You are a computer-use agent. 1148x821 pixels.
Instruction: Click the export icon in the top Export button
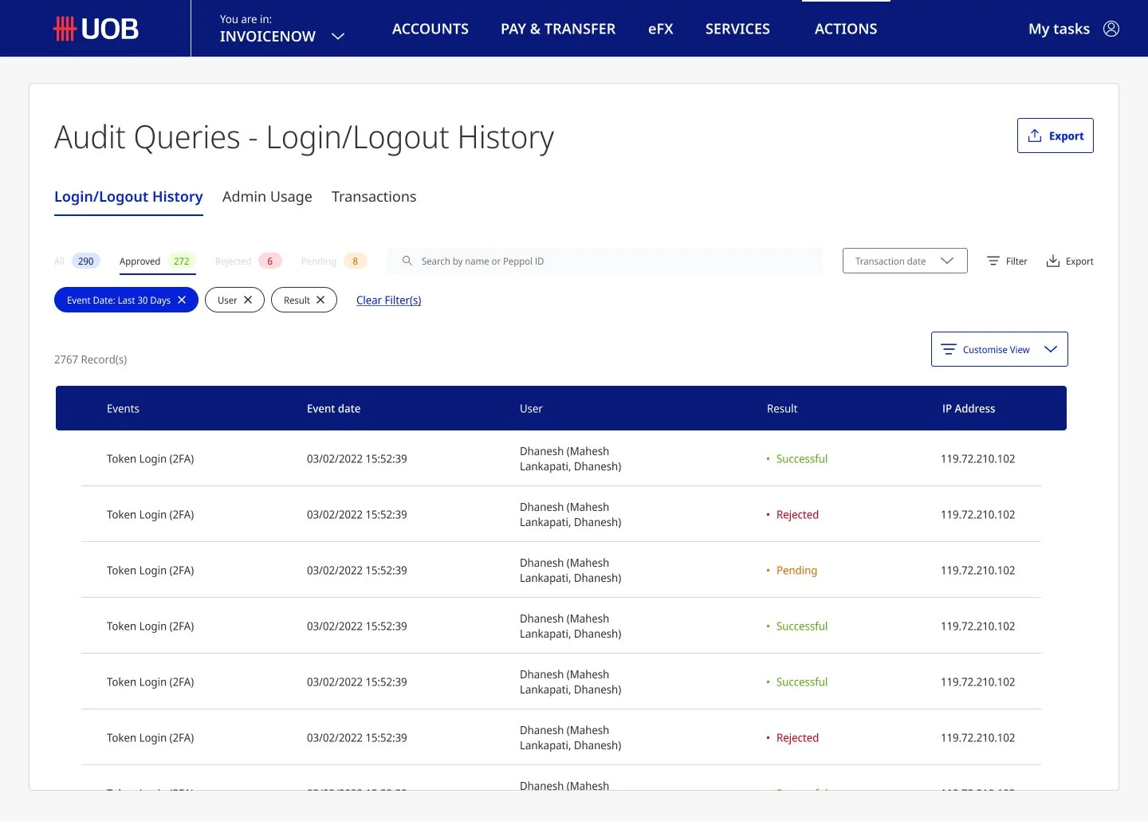click(1035, 136)
